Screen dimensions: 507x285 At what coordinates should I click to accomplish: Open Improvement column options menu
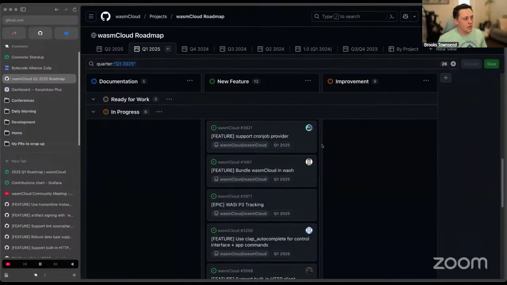point(426,81)
